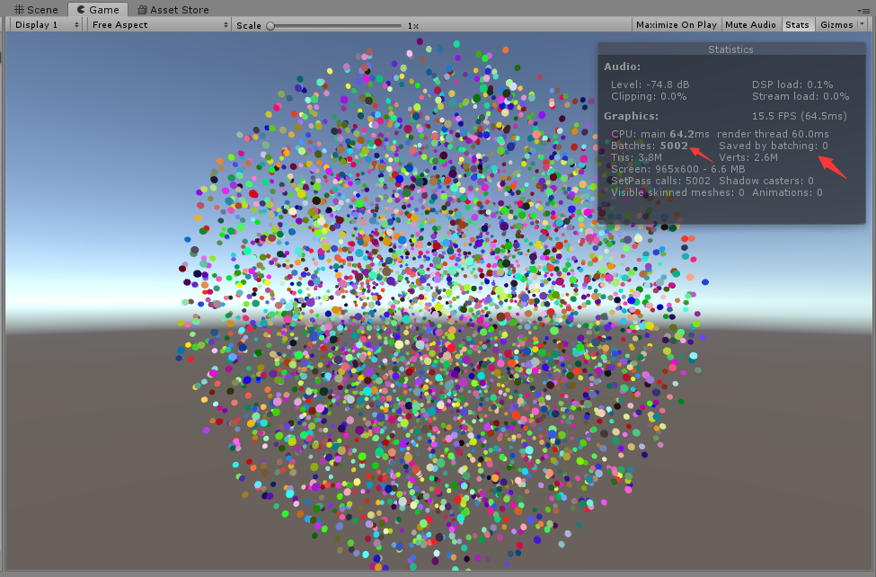Click the Tris: 3.8M text
The width and height of the screenshot is (876, 577).
[x=636, y=157]
